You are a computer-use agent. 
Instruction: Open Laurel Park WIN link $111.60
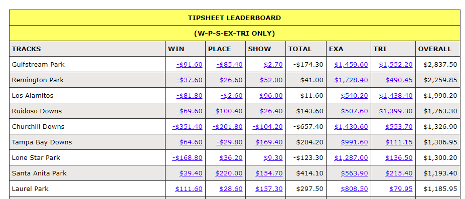click(x=189, y=188)
